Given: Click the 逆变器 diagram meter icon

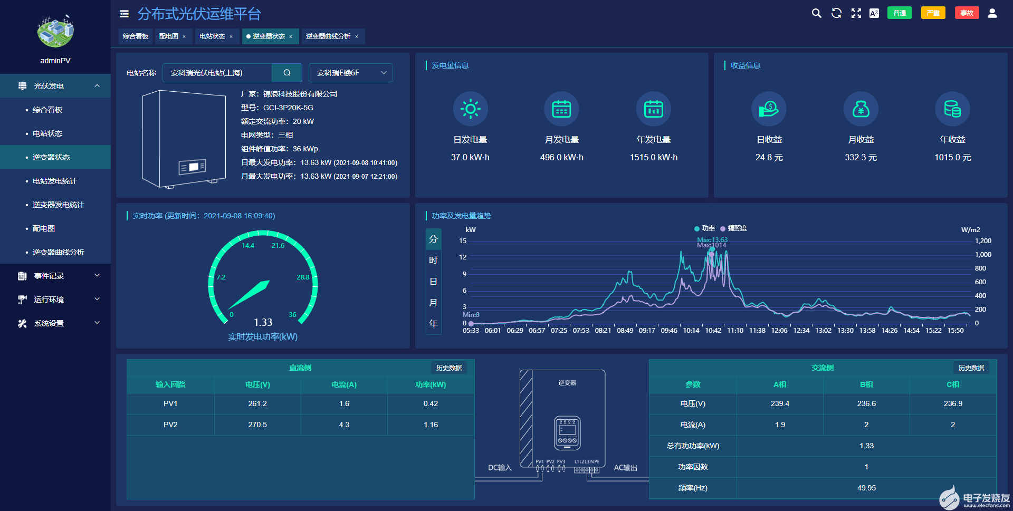Looking at the screenshot, I should click(x=567, y=432).
